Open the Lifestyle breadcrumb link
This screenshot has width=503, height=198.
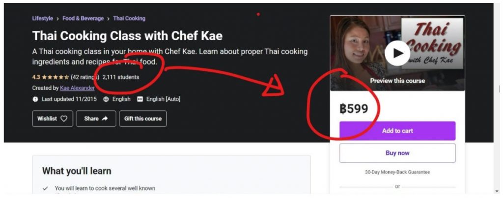point(43,18)
